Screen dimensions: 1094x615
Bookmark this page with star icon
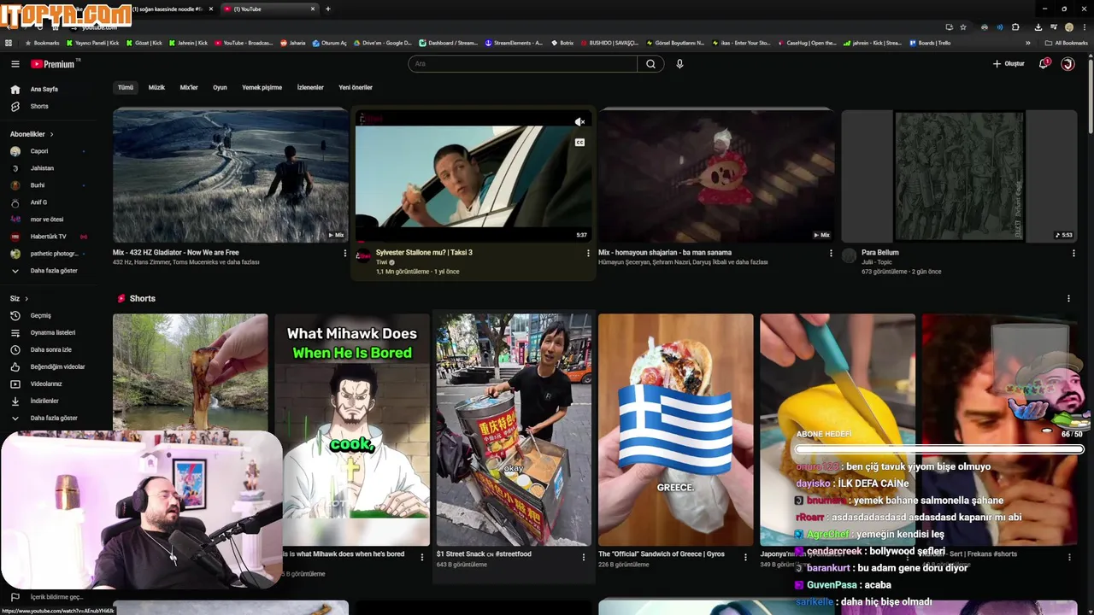(x=963, y=27)
